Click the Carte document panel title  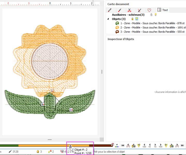click(118, 4)
